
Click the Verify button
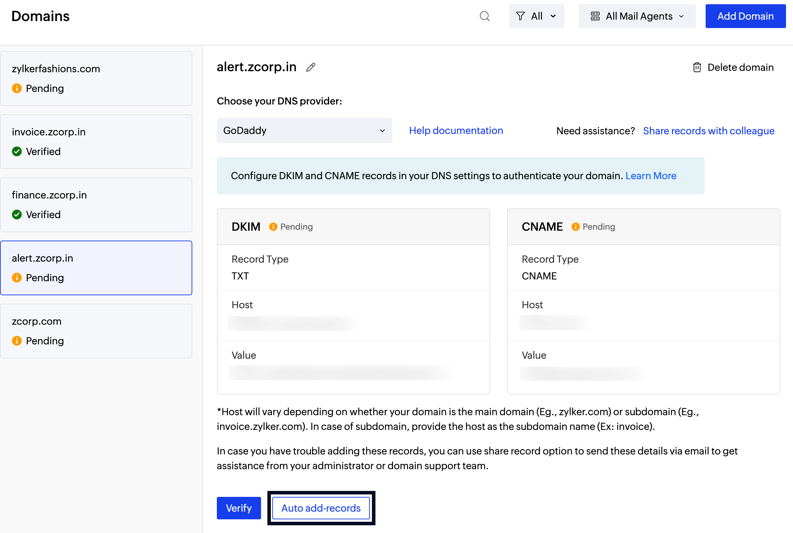(x=239, y=508)
